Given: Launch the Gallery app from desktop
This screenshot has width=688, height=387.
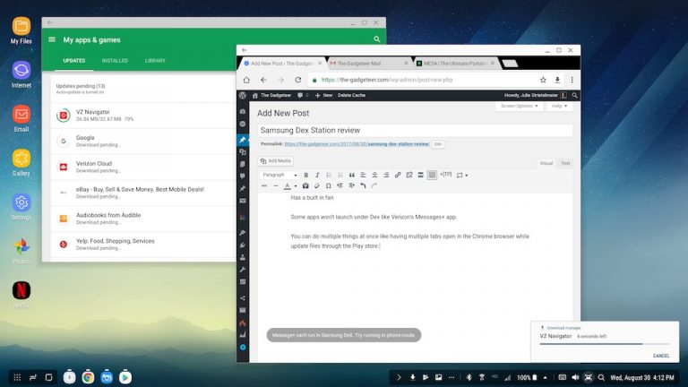Looking at the screenshot, I should click(21, 159).
